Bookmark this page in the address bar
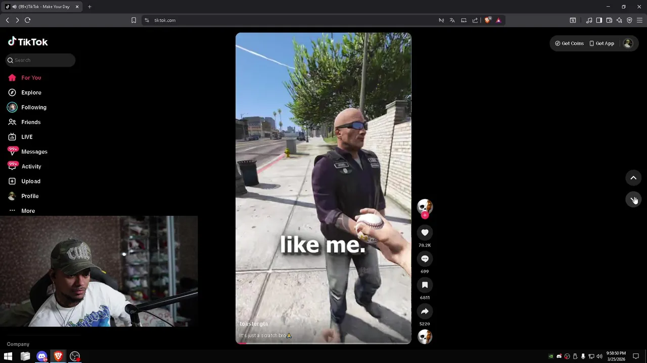Screen dimensions: 647x363 (133, 20)
